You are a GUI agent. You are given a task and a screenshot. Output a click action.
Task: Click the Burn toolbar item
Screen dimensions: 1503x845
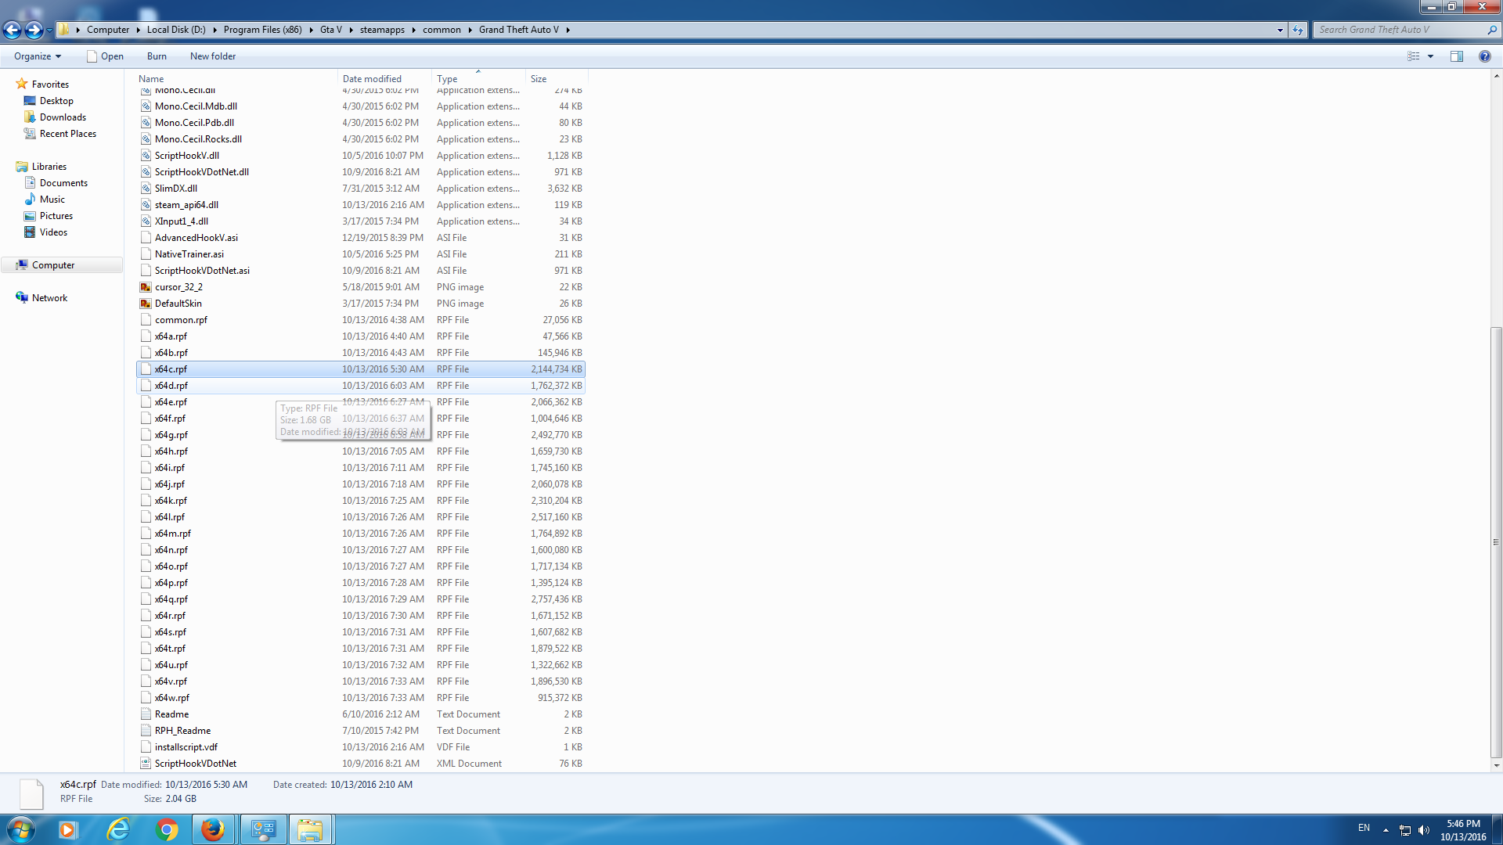click(157, 56)
